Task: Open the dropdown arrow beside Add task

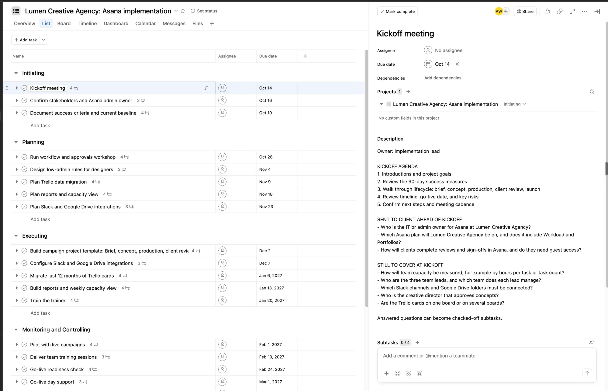Action: coord(43,40)
